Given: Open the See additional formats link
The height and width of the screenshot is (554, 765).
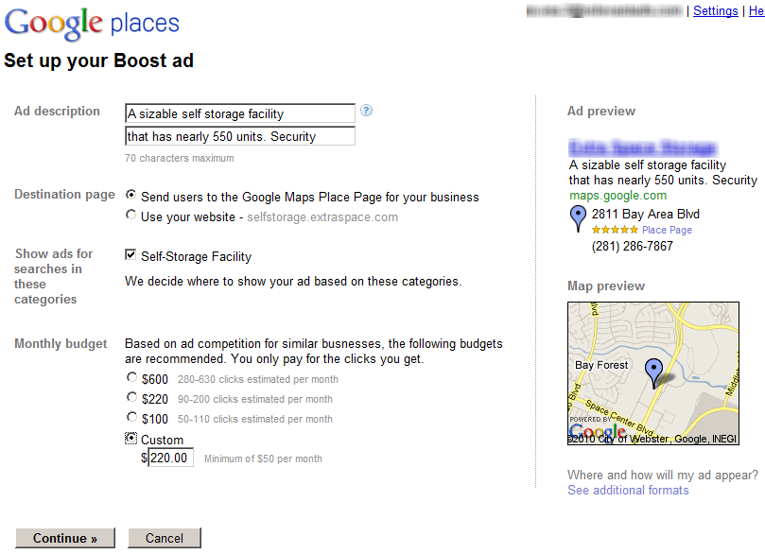Looking at the screenshot, I should tap(628, 490).
